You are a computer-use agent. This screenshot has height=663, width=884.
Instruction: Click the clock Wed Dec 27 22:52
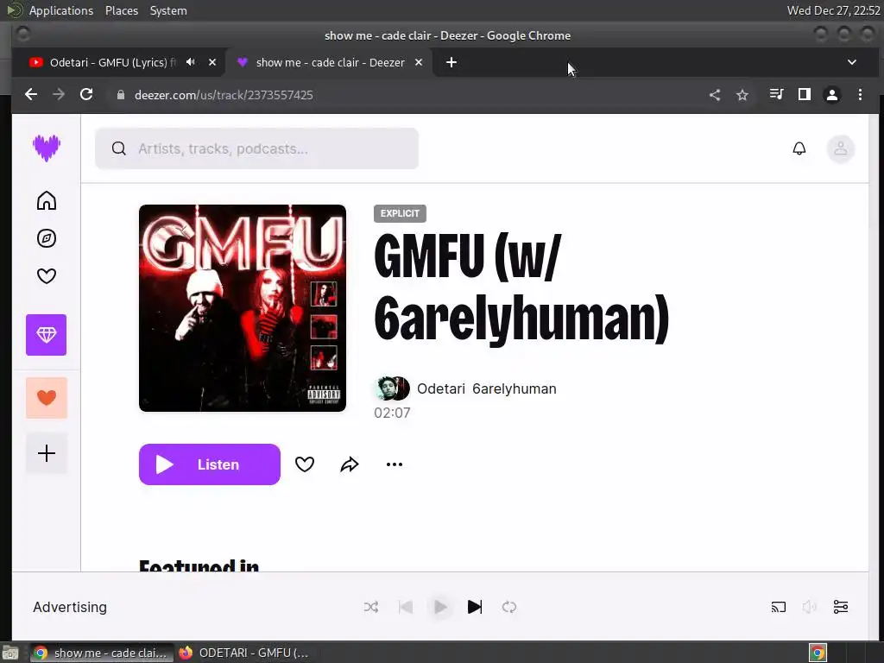click(834, 10)
